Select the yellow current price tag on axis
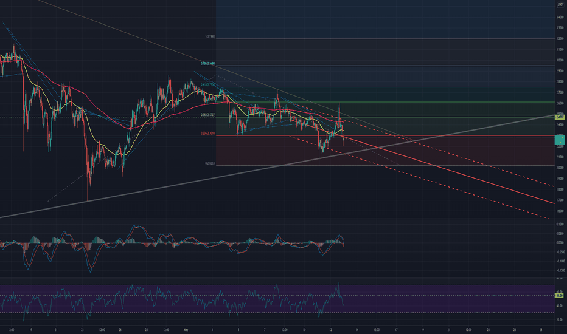Viewport: 567px width, 334px height. click(560, 117)
